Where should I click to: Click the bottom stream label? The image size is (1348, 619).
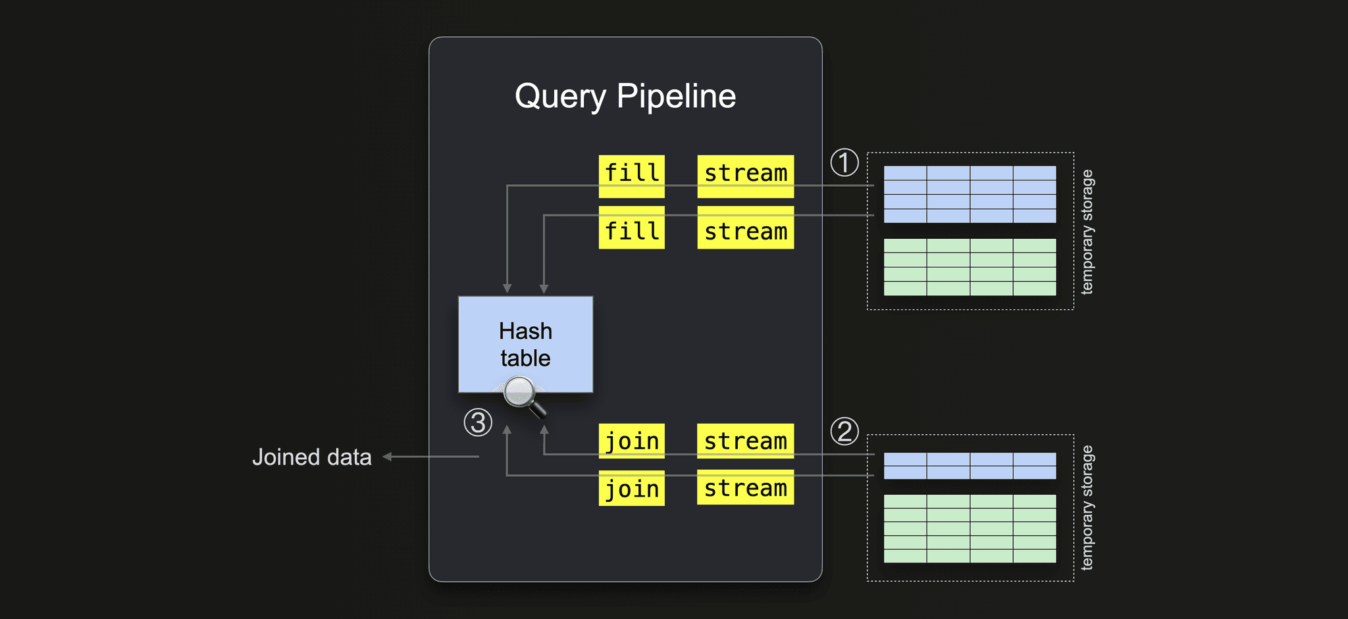745,487
